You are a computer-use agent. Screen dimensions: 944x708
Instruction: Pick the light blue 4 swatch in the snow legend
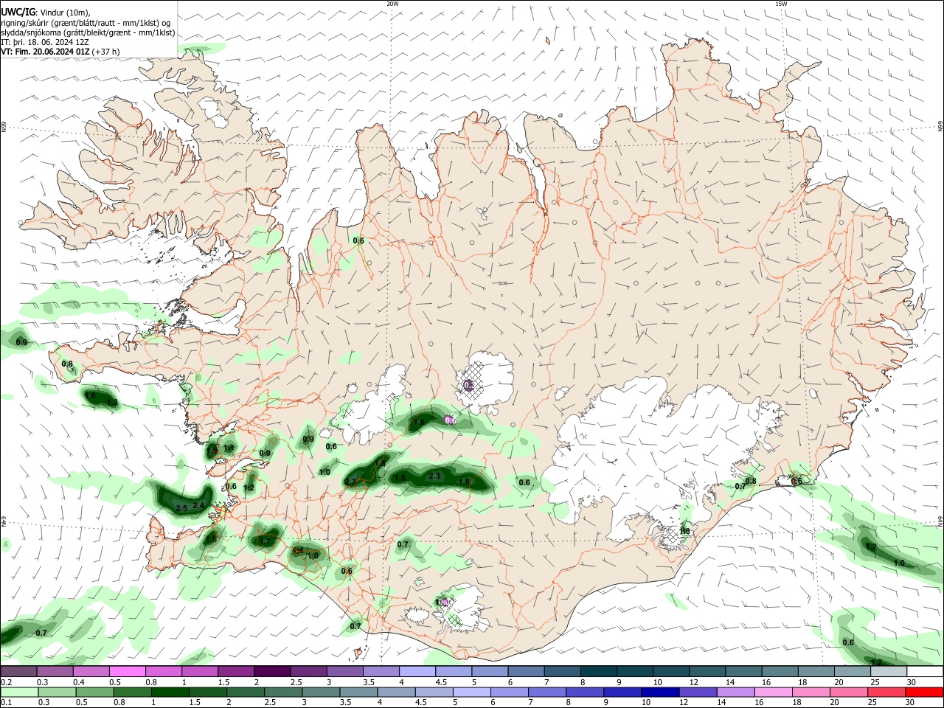pos(417,671)
